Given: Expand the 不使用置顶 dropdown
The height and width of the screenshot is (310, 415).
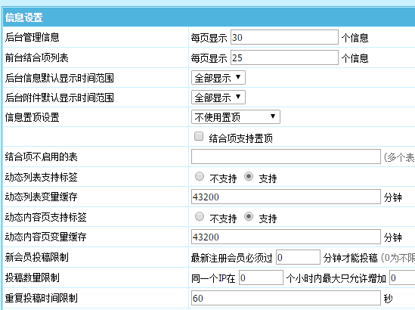Looking at the screenshot, I should click(236, 117).
